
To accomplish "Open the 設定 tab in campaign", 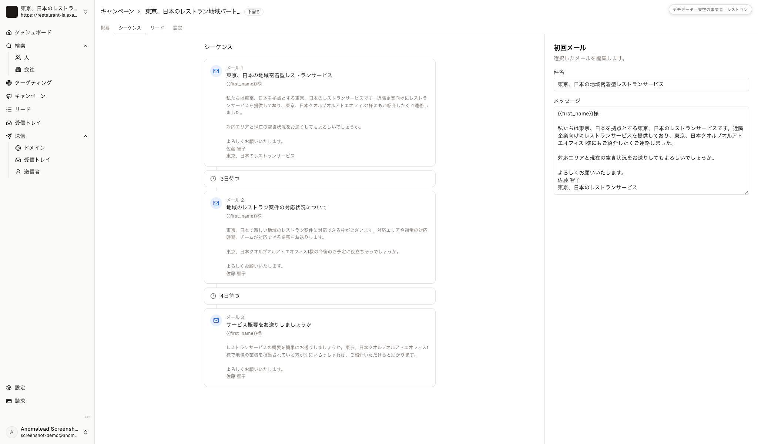I will pyautogui.click(x=177, y=28).
